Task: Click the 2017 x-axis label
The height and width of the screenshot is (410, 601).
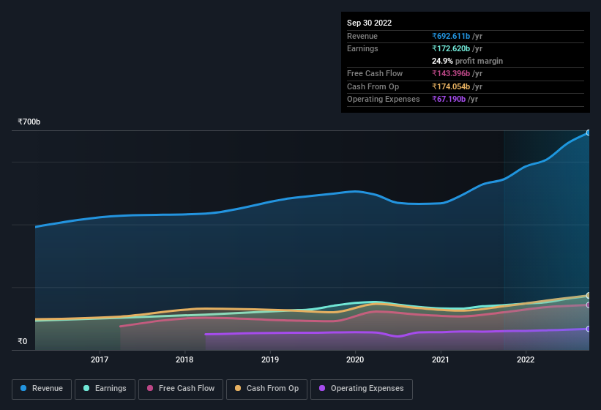Action: [x=100, y=359]
